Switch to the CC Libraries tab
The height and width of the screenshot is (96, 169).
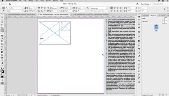[x=162, y=16]
